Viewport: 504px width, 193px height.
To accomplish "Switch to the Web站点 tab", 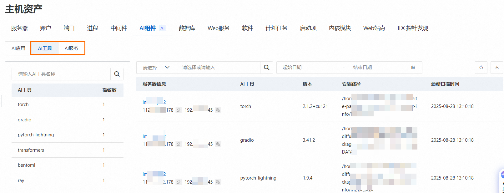I will coord(374,28).
